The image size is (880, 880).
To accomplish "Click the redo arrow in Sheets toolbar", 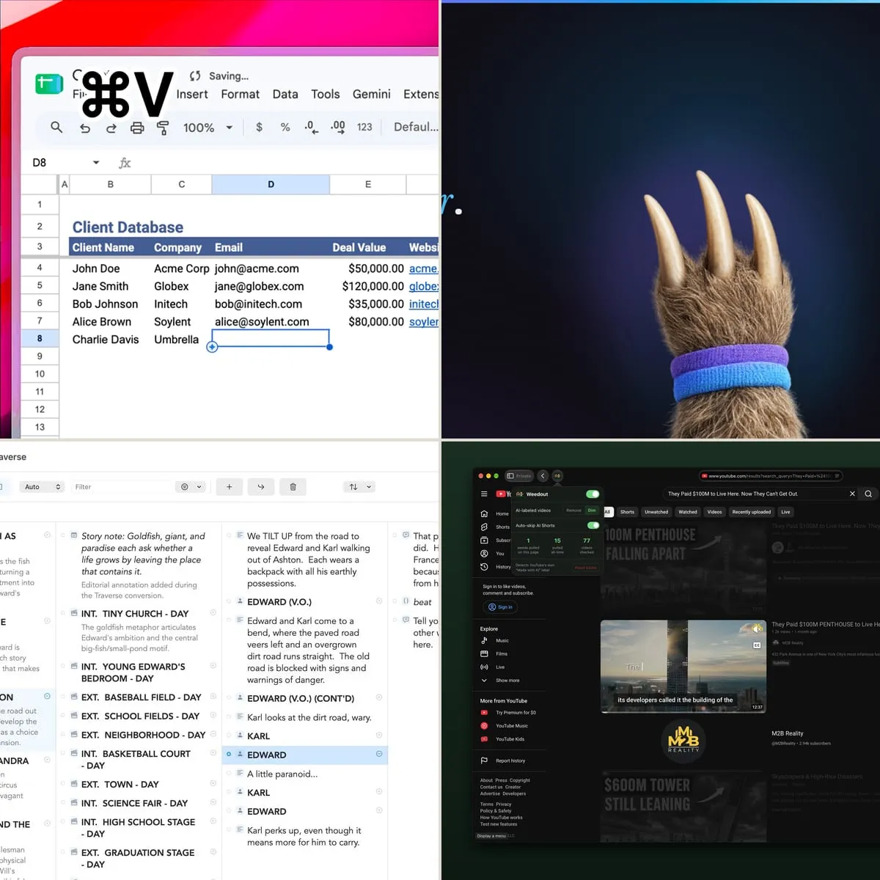I will coord(111,128).
